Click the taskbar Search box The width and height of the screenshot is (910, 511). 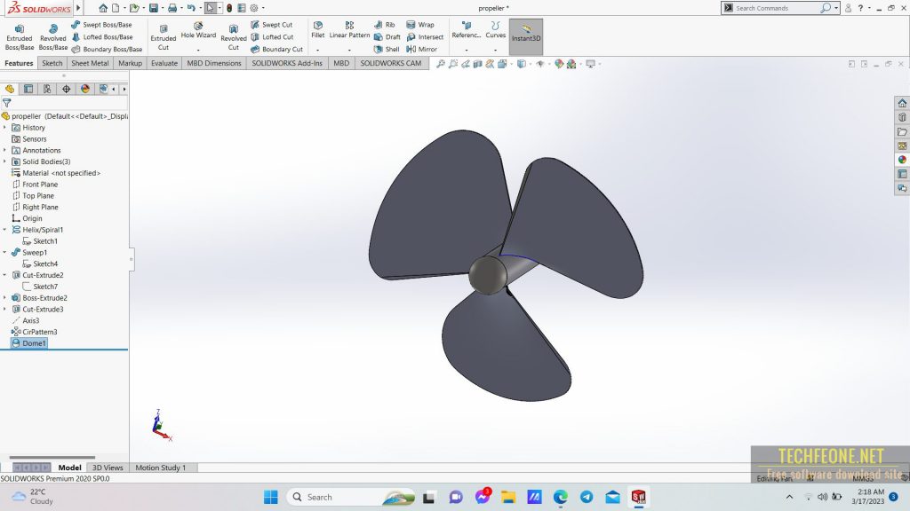(351, 497)
